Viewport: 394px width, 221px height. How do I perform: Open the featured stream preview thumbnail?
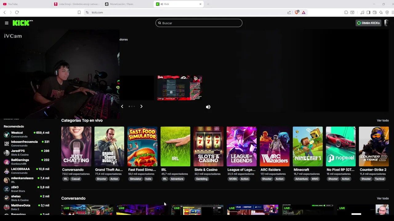pos(179,88)
